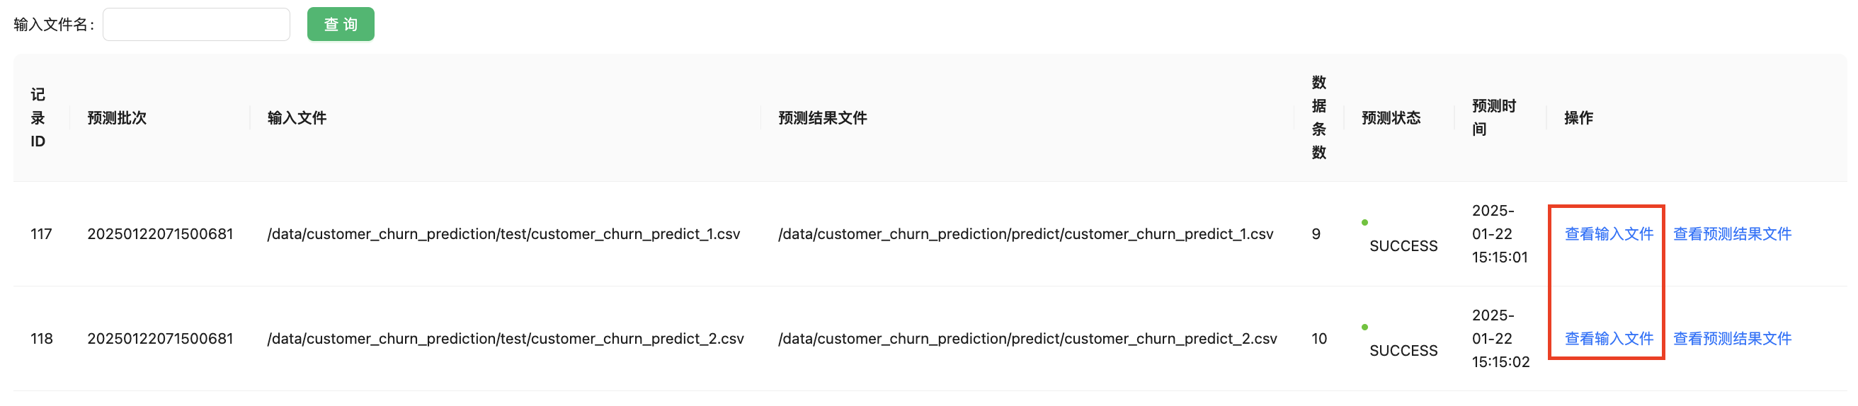Select the 预测时间 column header

[x=1493, y=118]
